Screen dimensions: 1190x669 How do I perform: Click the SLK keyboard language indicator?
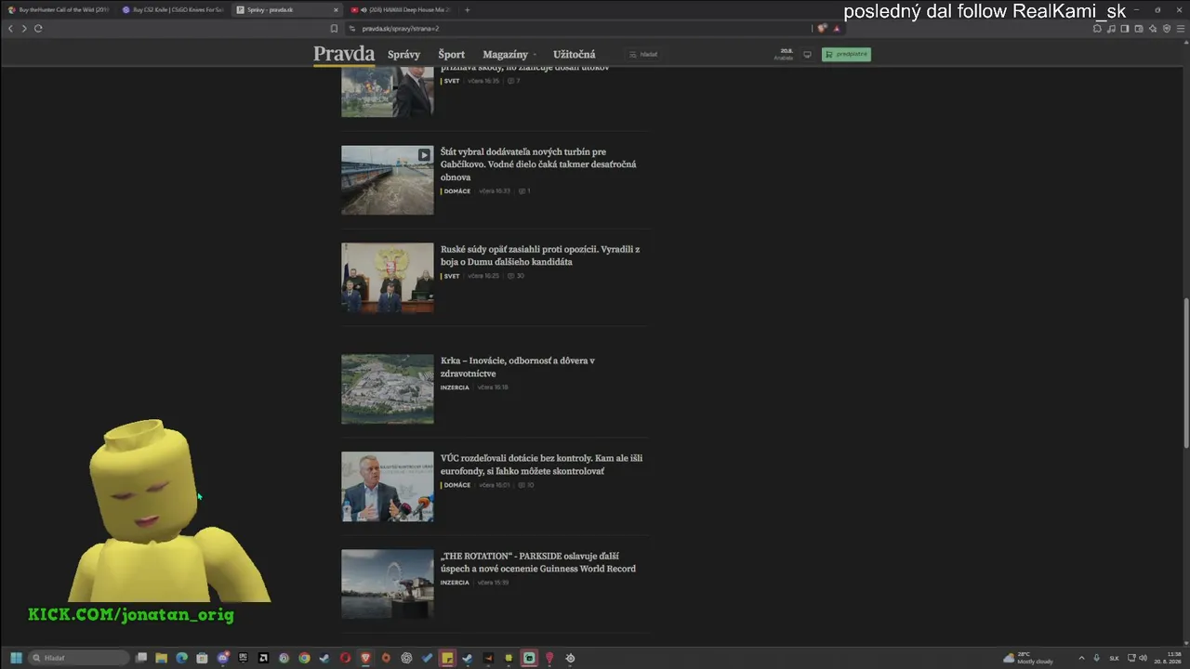pyautogui.click(x=1114, y=658)
